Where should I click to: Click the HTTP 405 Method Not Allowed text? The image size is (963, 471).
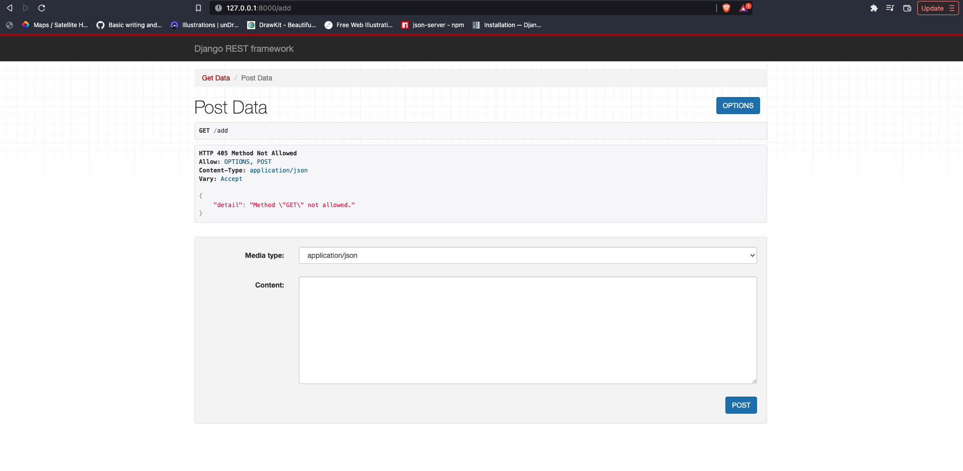248,153
